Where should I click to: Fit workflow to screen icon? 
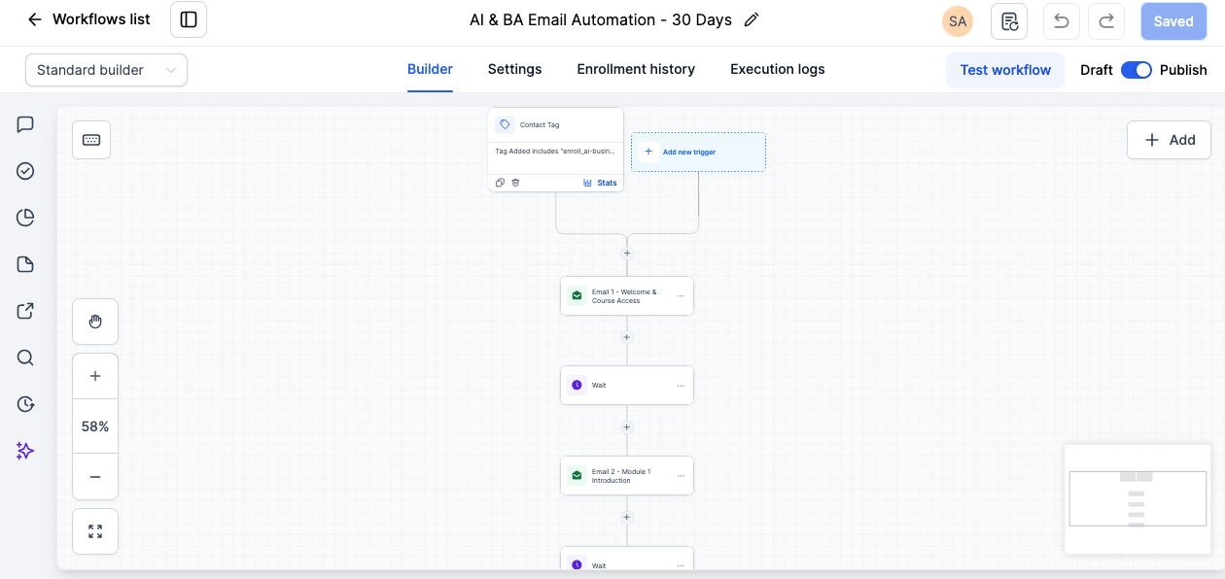tap(95, 531)
